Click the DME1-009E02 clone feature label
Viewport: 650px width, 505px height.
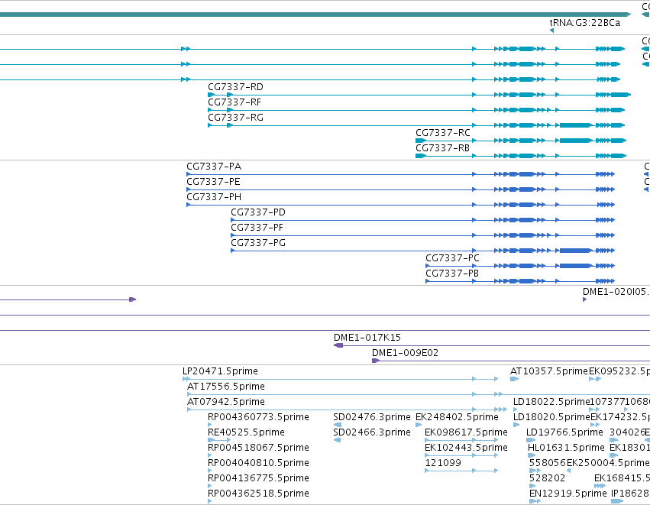[x=405, y=353]
